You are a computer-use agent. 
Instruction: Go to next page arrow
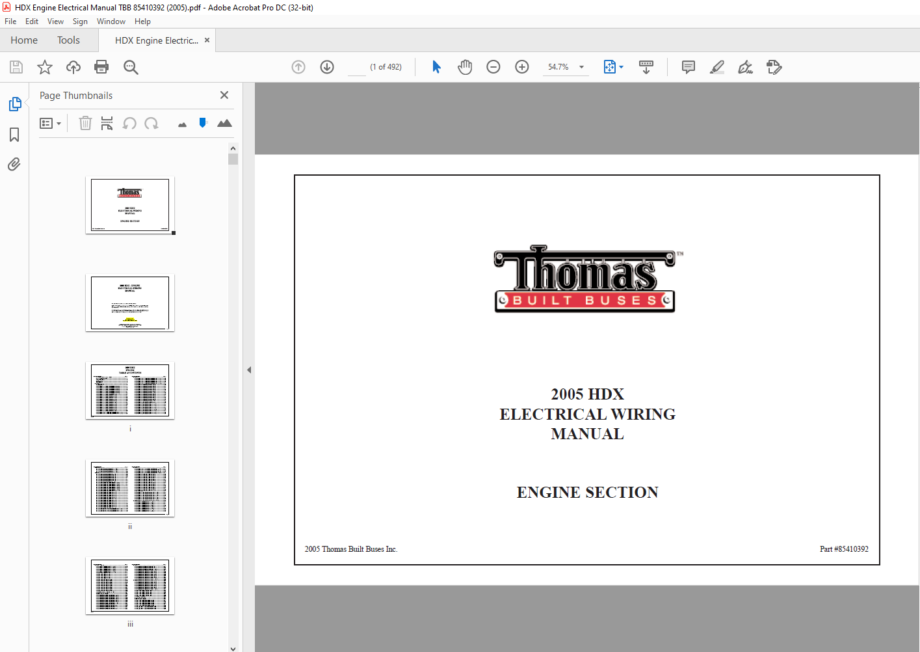(x=327, y=67)
